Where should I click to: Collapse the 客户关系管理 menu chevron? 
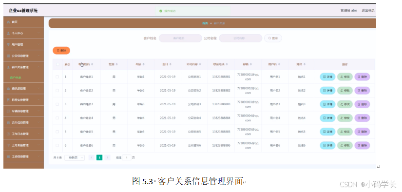(38, 67)
